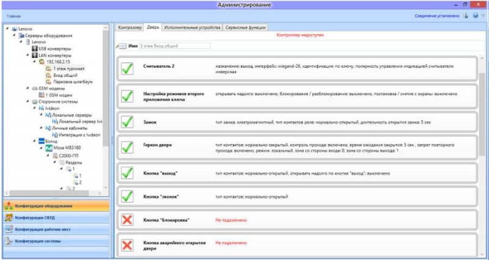Click the Имя input field
Screen dimensions: 489x260
click(x=174, y=46)
